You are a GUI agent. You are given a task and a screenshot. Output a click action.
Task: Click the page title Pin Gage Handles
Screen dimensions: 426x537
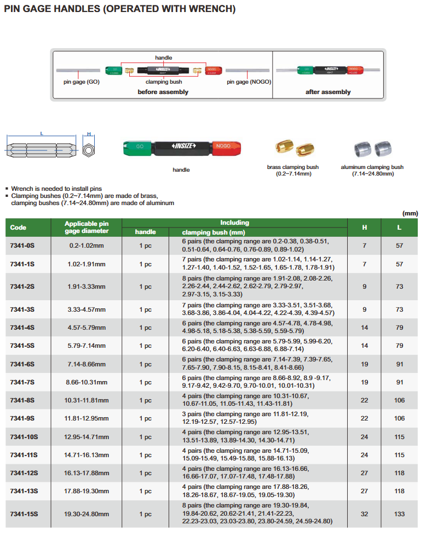point(120,9)
